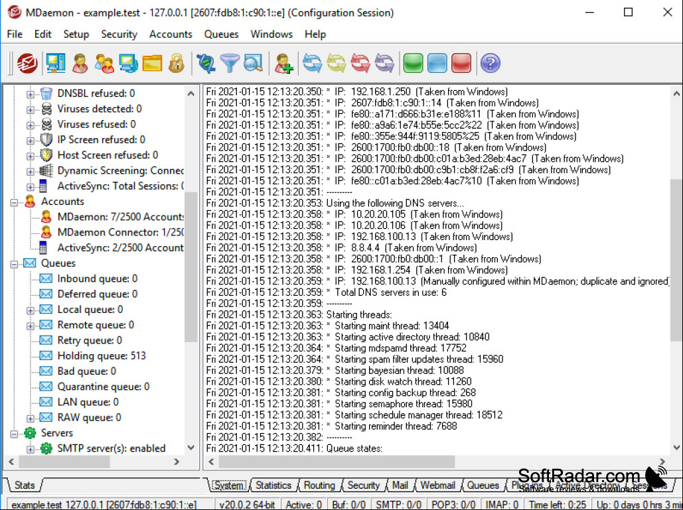683x510 pixels.
Task: Click the red MDaemon envelope toolbar icon
Action: [x=27, y=64]
